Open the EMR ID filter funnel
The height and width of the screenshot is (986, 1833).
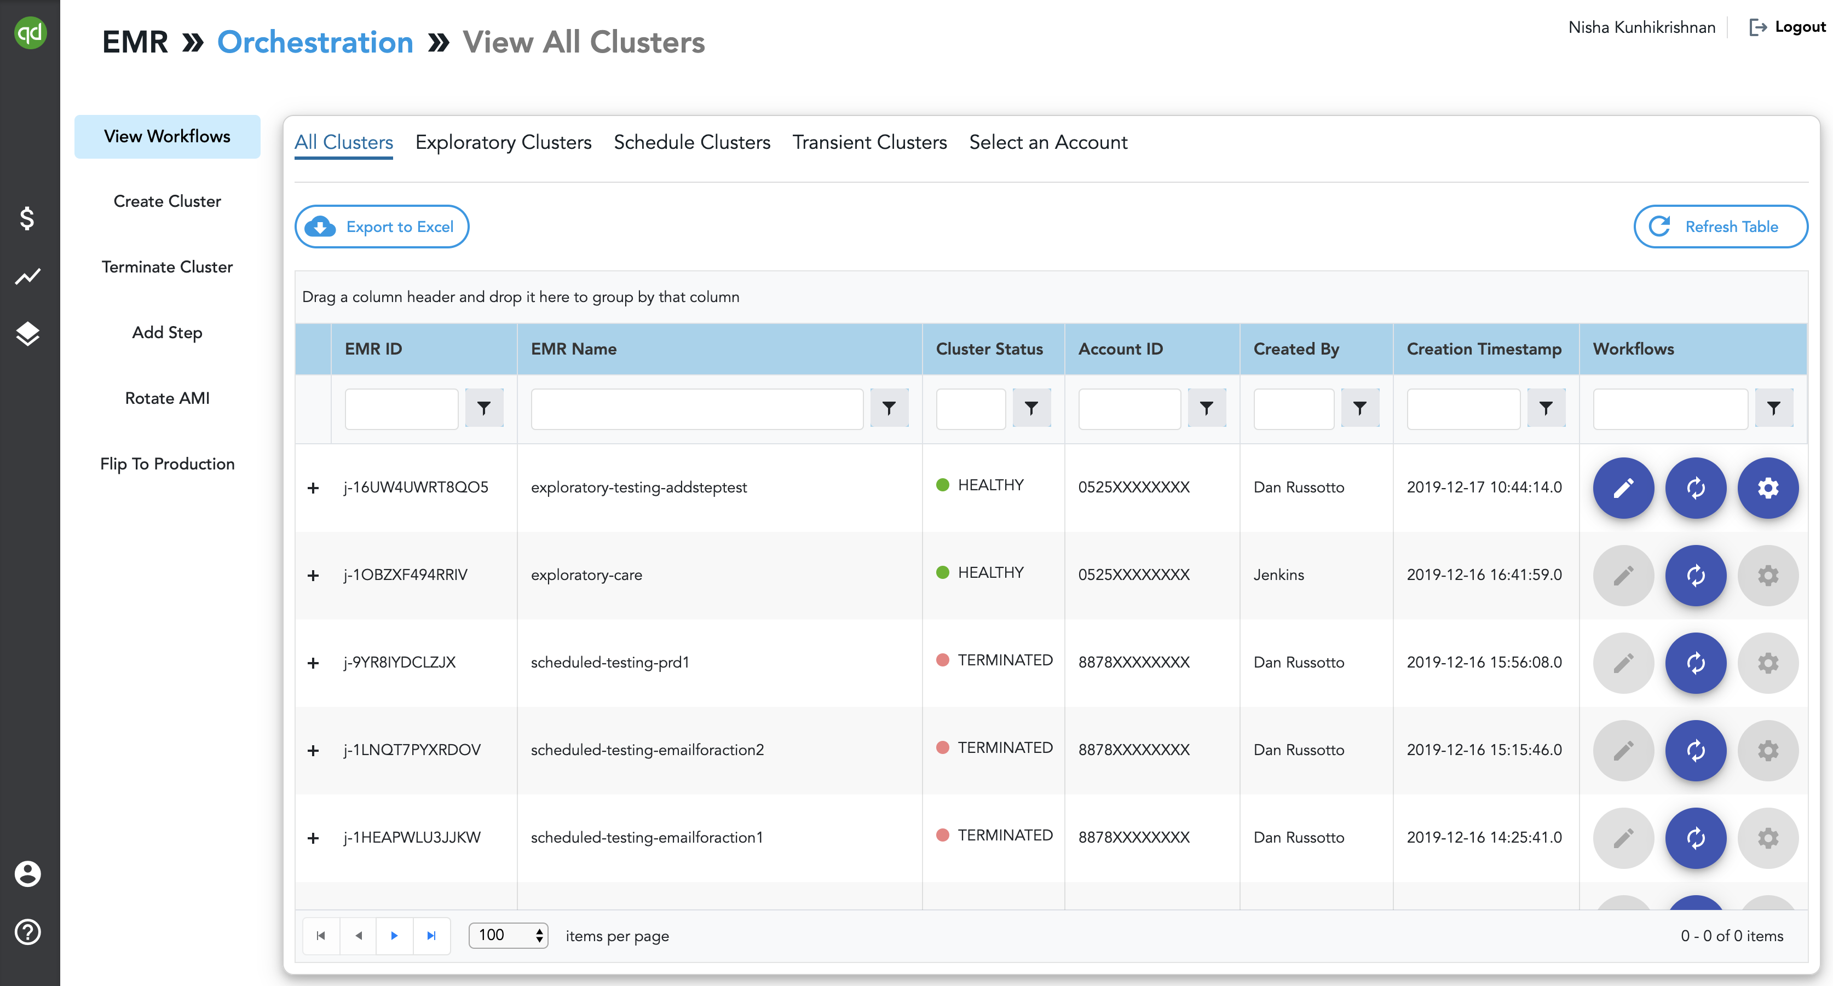(484, 408)
